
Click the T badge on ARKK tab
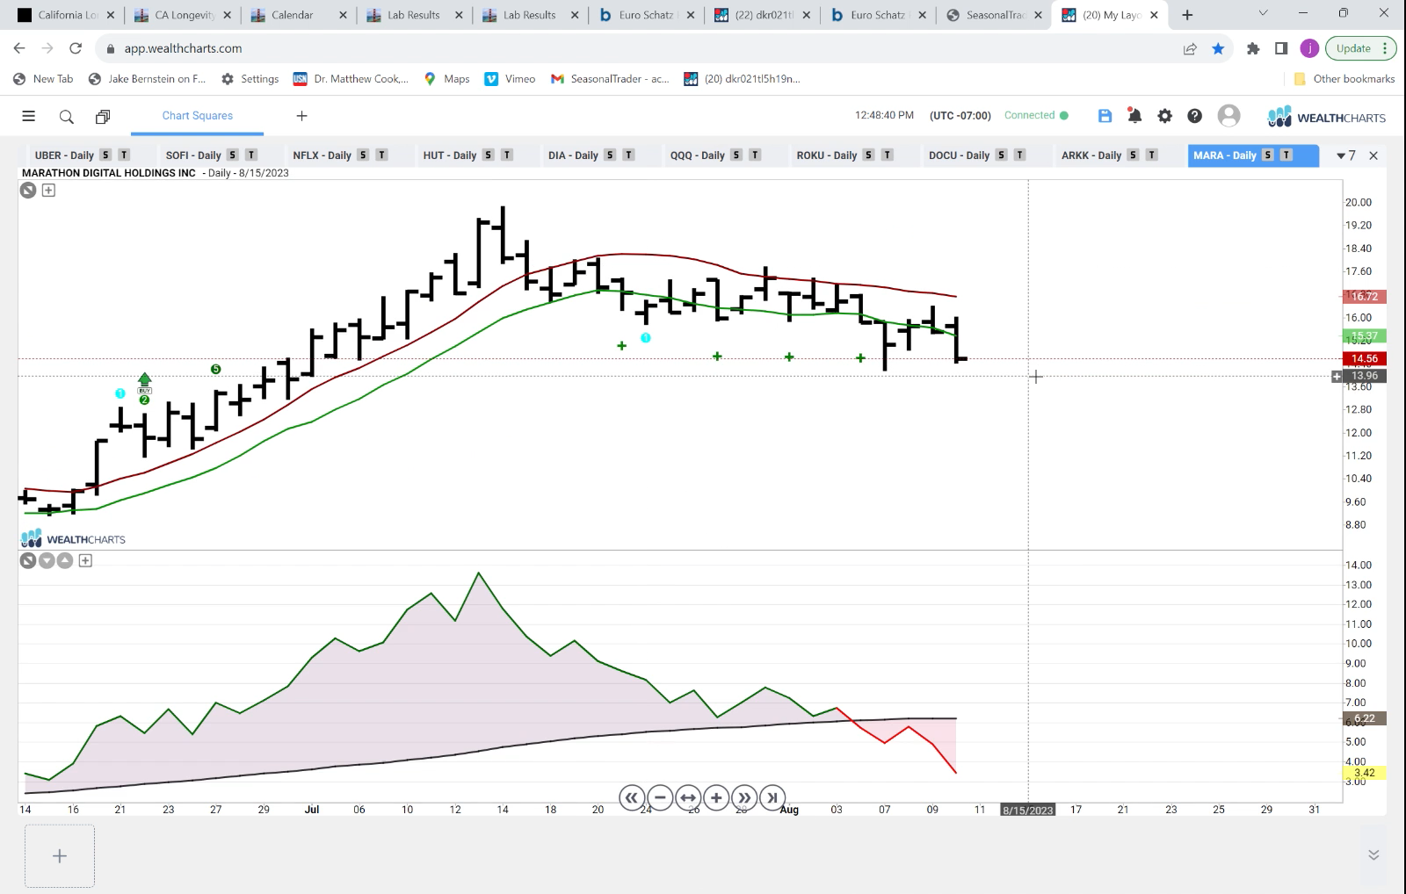tap(1151, 155)
